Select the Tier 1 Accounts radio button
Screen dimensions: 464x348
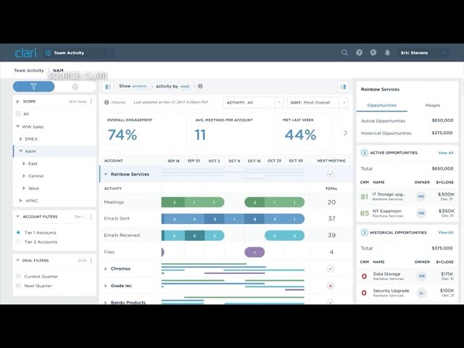18,233
